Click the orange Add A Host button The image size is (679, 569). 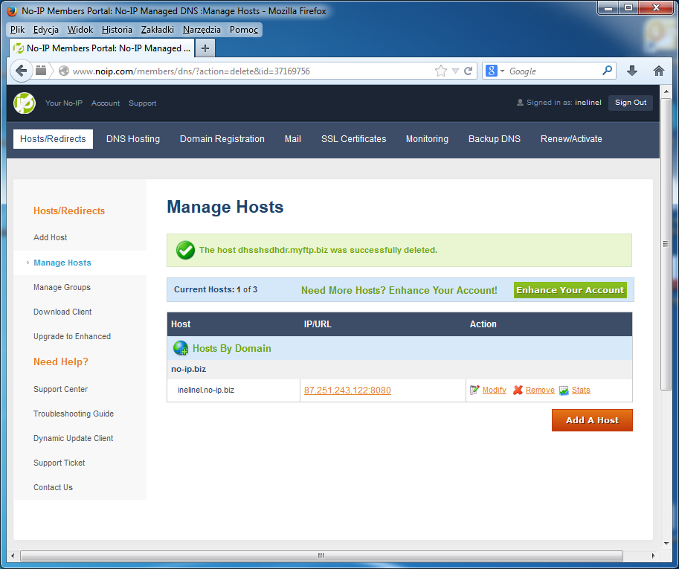(592, 420)
